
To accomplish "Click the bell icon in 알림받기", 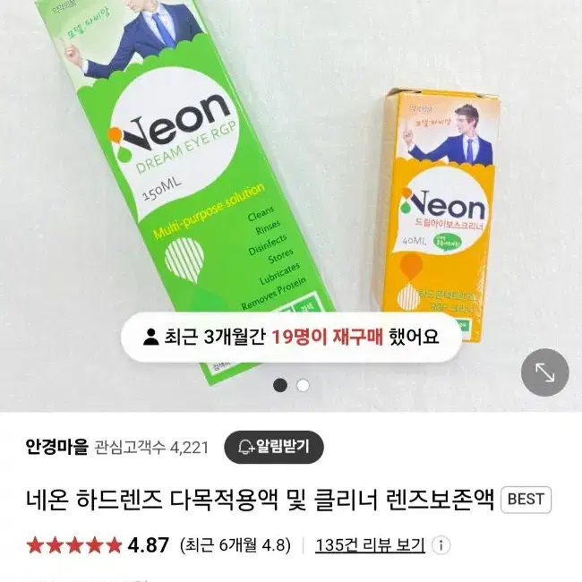I will tap(245, 447).
